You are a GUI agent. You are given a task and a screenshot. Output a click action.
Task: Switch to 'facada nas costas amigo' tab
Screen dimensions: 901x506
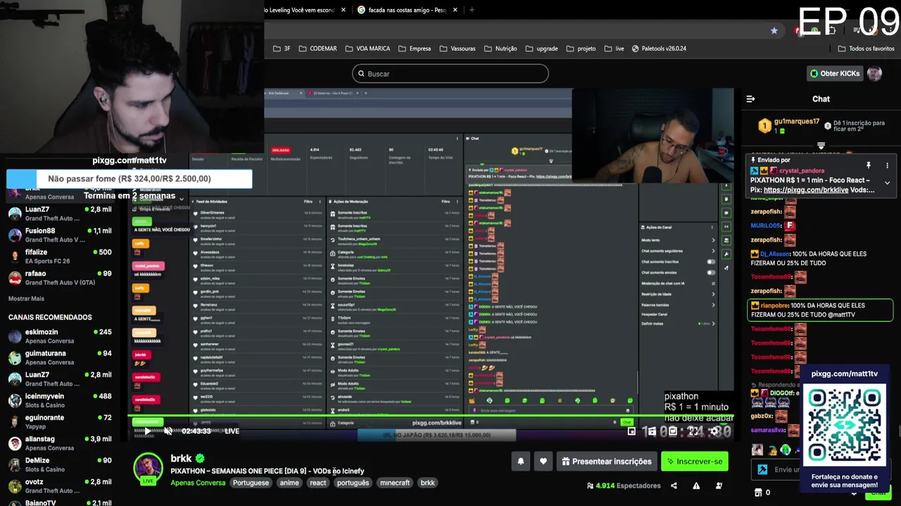click(x=407, y=10)
